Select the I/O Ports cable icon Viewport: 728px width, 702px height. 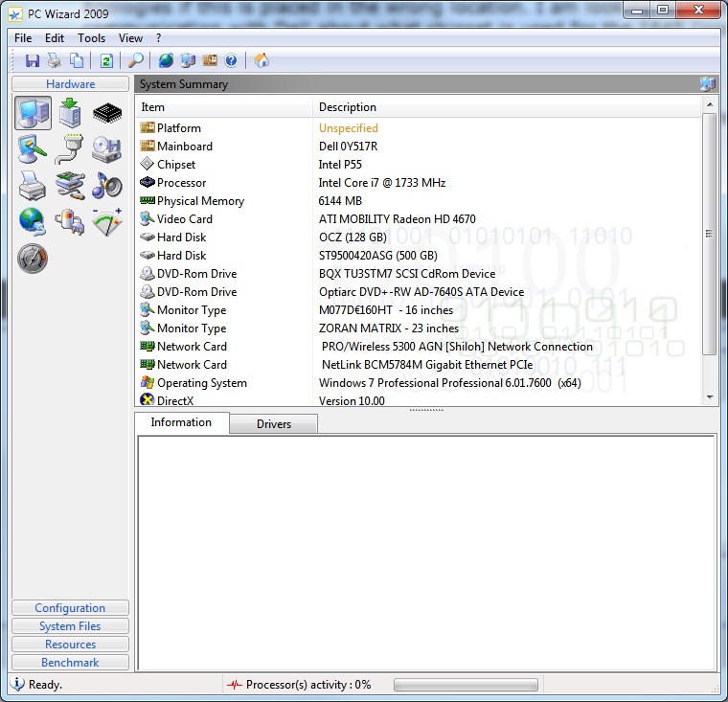70,149
